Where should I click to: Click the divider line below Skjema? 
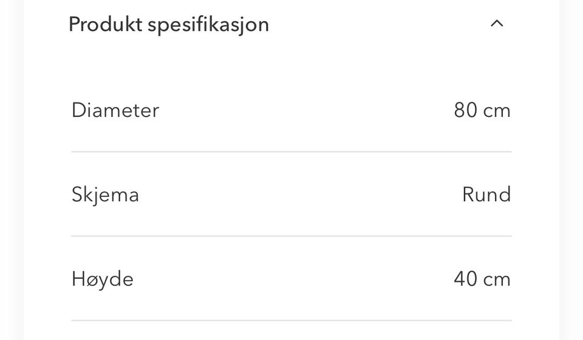(291, 236)
